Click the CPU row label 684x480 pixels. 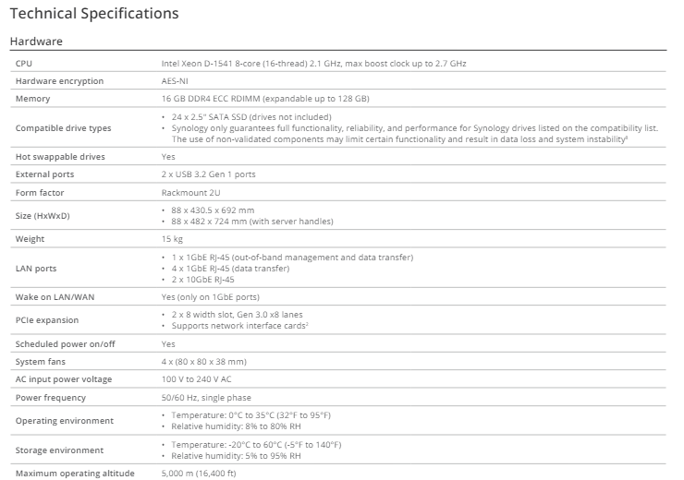[x=24, y=63]
